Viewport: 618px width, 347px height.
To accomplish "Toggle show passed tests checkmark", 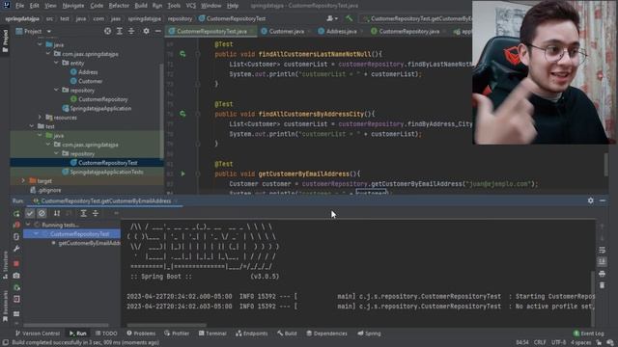I will [x=30, y=213].
